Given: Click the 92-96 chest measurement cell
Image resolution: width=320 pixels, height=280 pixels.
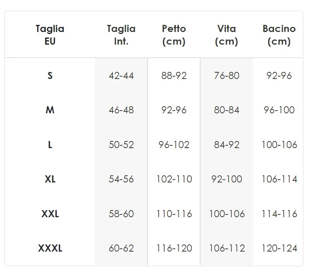Looking at the screenshot, I should [x=174, y=110].
